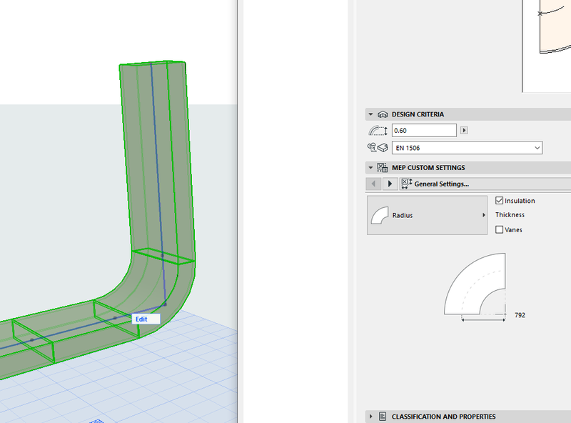Click the MEP Custom Settings section icon
The height and width of the screenshot is (423, 571).
[382, 168]
